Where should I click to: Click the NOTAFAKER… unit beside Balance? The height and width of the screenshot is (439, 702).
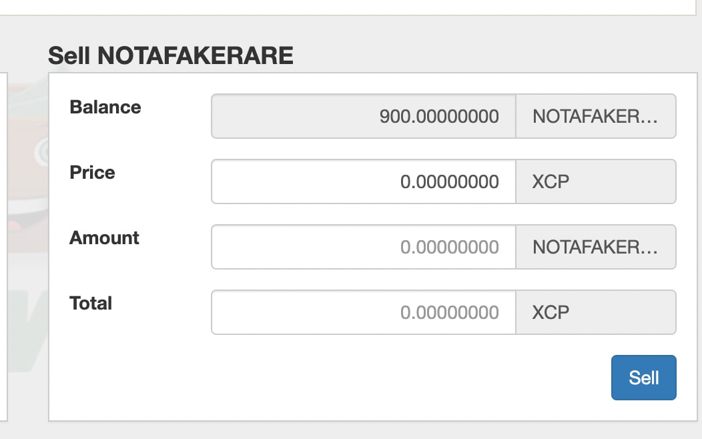[x=596, y=116]
